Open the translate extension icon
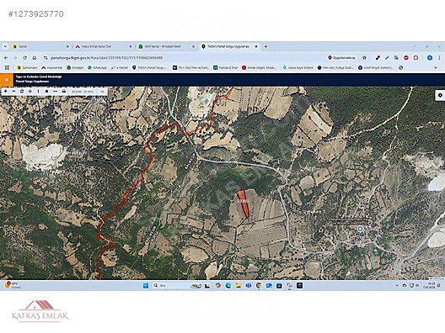445x333 pixels. 396,58
